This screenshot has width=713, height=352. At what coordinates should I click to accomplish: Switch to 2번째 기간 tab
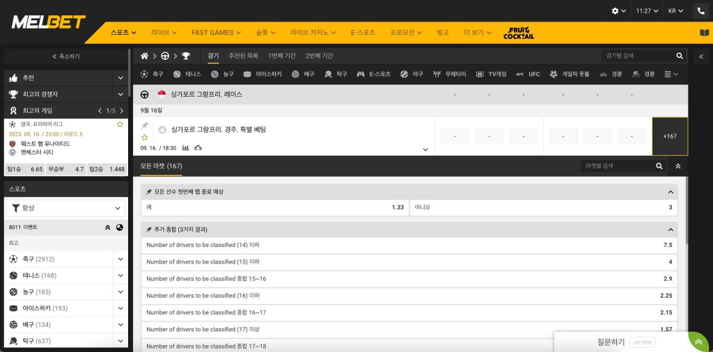(319, 56)
